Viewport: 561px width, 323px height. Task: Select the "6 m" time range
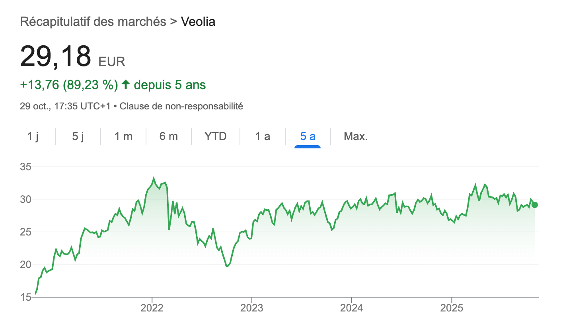[x=169, y=136]
